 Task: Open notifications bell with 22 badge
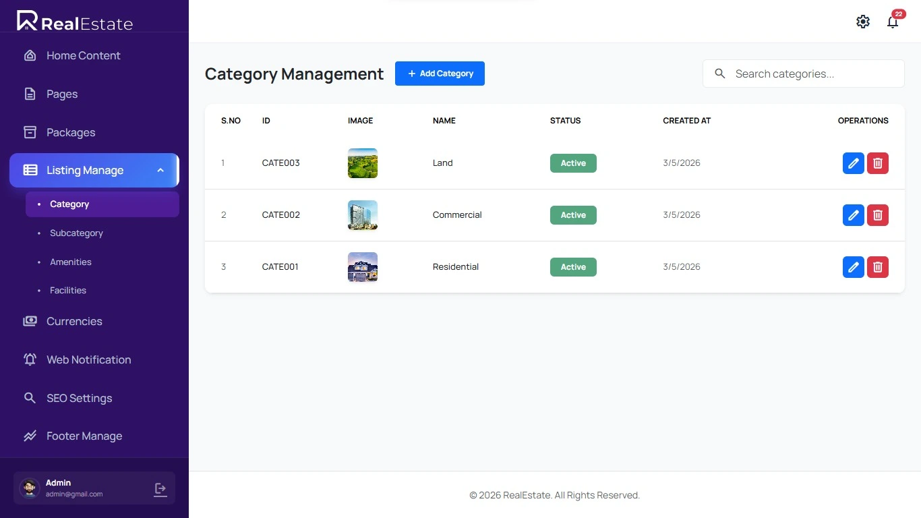click(x=893, y=22)
